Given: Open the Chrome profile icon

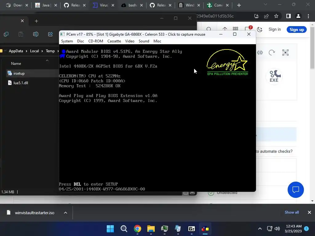Looking at the screenshot, I should (298, 16).
